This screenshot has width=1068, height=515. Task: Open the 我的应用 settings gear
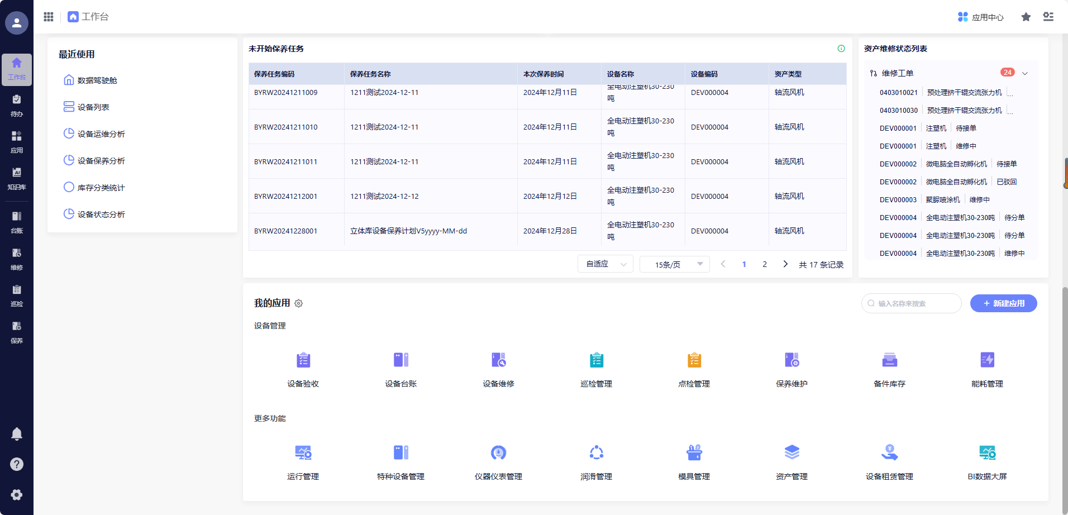[299, 303]
